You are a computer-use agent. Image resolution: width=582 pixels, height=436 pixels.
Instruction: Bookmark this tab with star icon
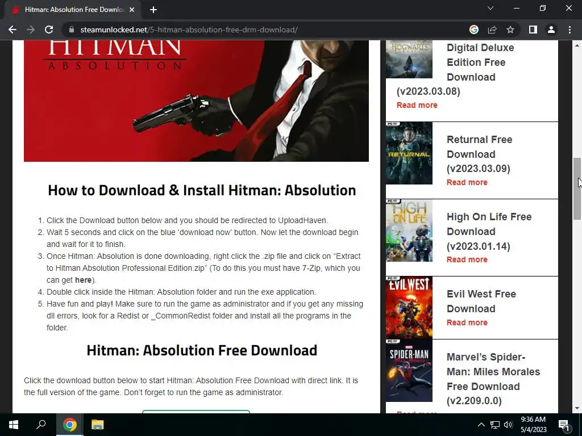pyautogui.click(x=510, y=30)
